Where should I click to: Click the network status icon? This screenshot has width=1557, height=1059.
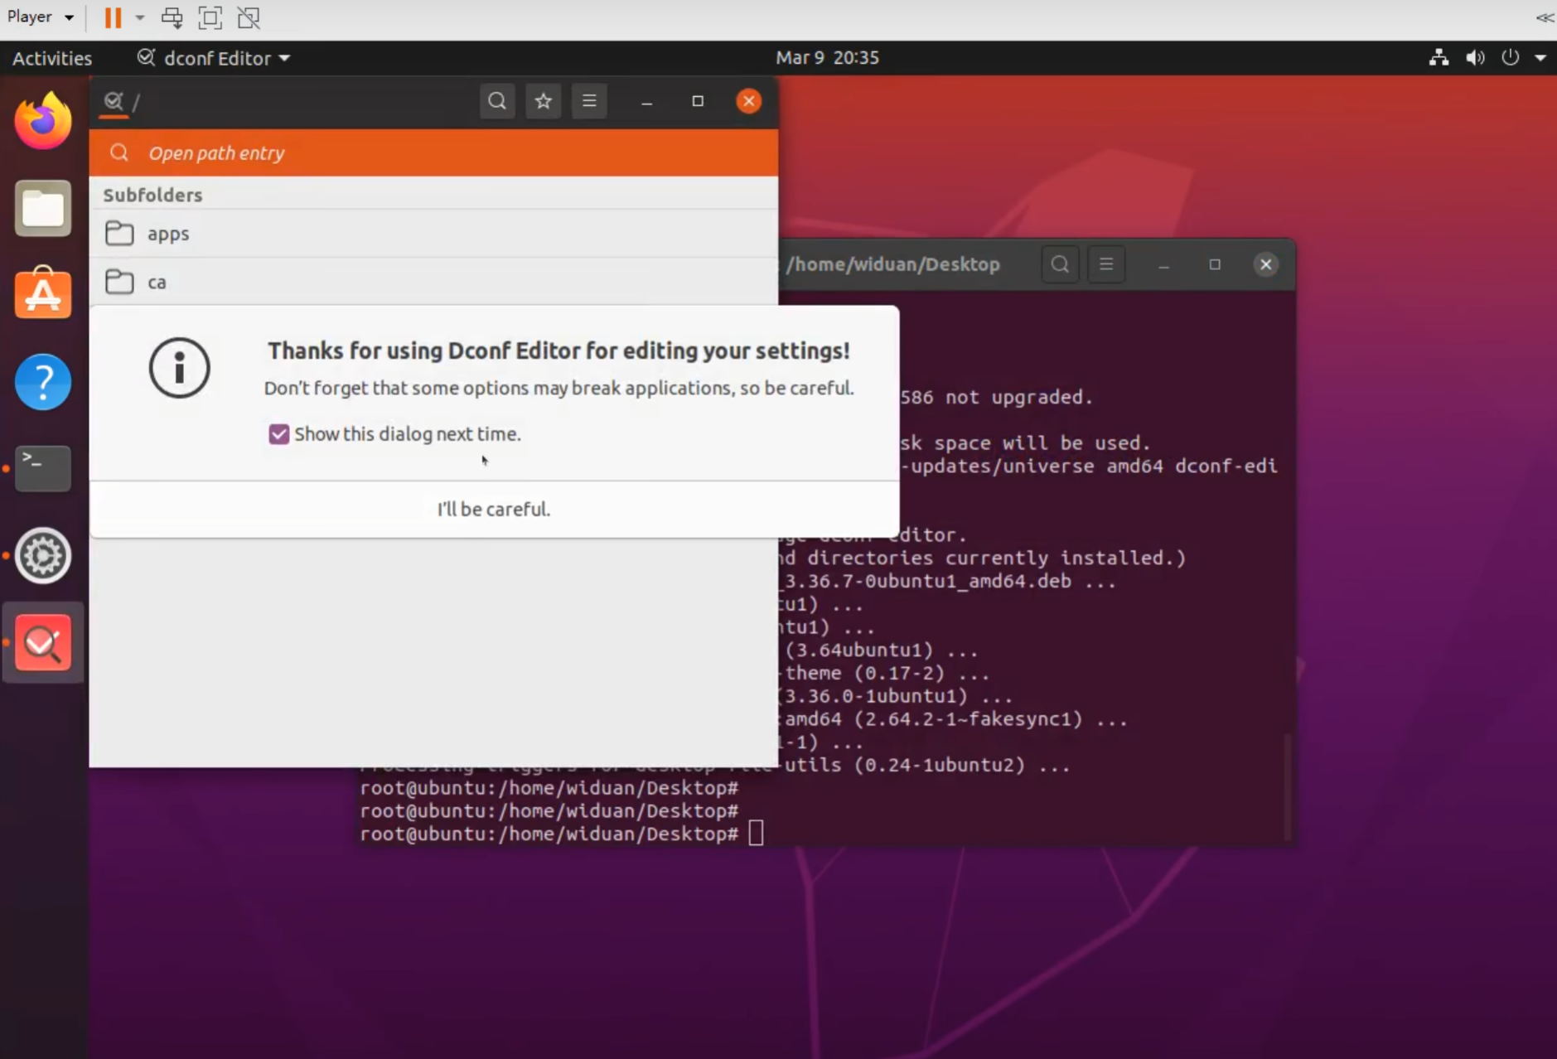[x=1439, y=58]
